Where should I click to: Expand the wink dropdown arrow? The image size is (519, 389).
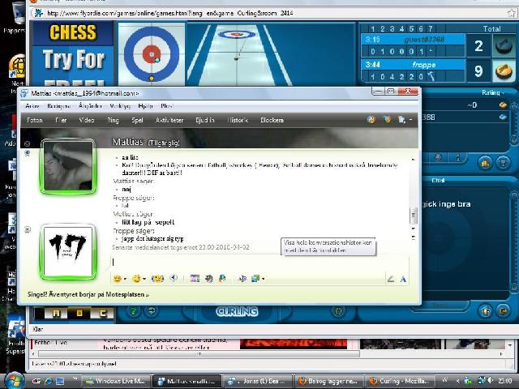[x=144, y=279]
